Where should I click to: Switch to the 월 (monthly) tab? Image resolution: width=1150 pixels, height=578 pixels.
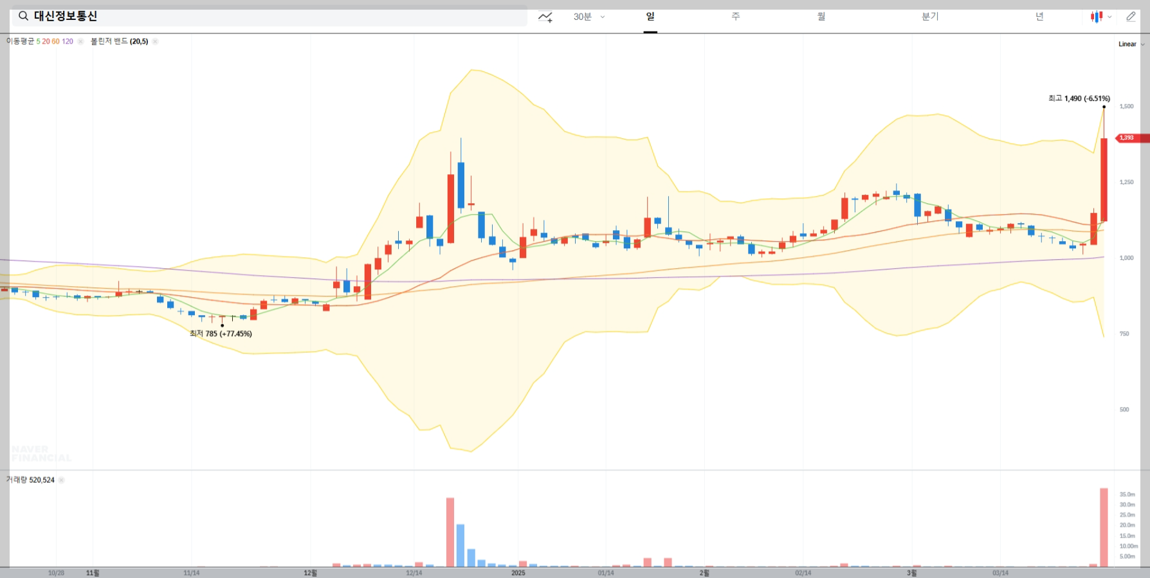[x=821, y=17]
